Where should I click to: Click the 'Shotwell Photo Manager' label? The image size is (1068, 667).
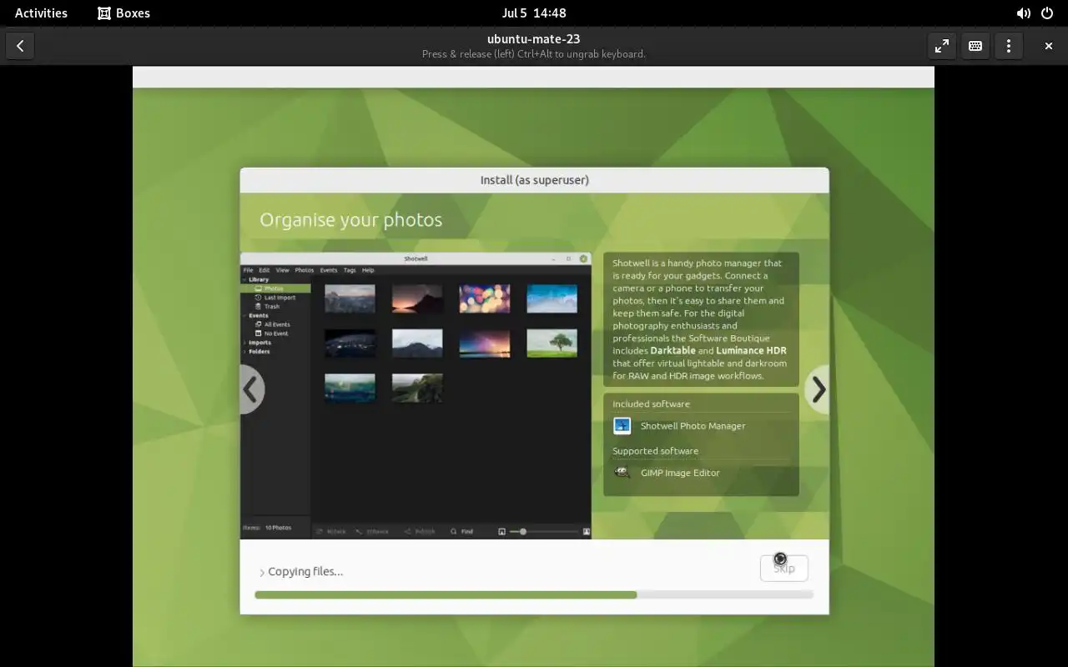(x=693, y=426)
